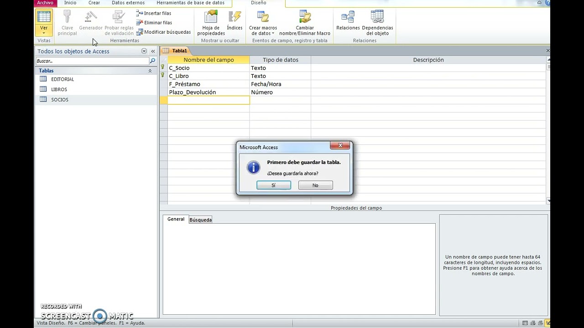Screen dimensions: 584x328
Task: Switch to the General properties tab
Action: coord(176,219)
